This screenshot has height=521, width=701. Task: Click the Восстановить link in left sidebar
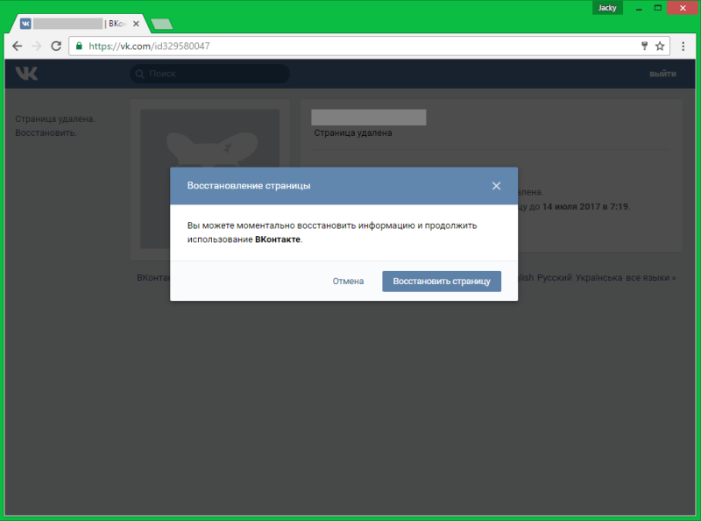tap(46, 133)
